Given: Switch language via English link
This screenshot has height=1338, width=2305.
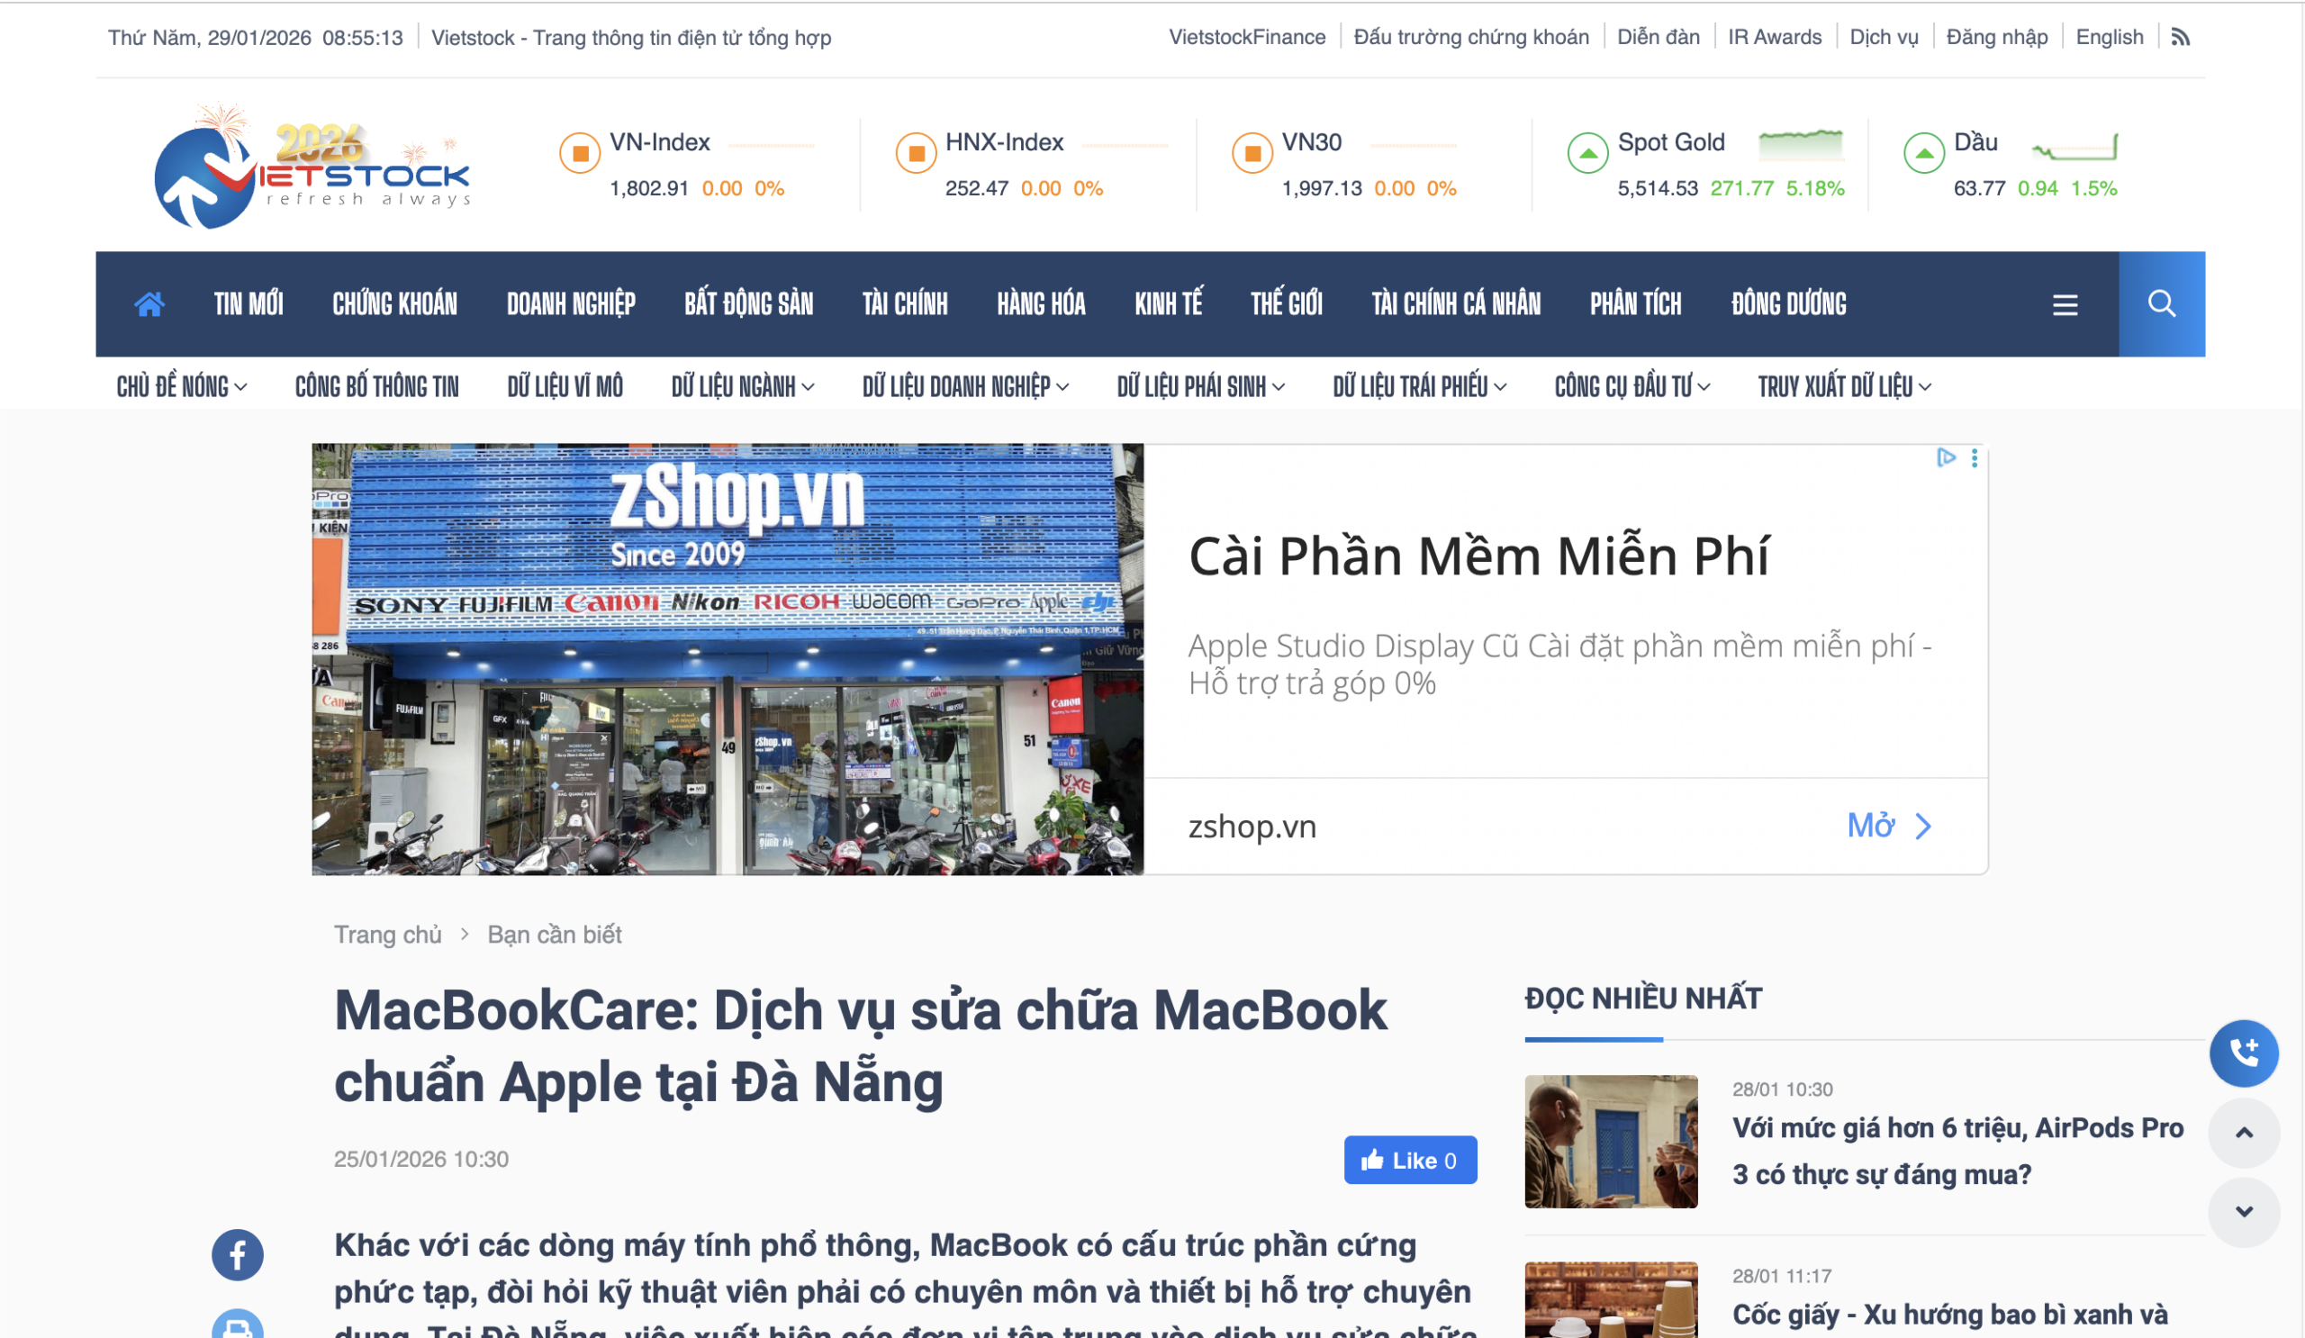Looking at the screenshot, I should click(x=2110, y=38).
